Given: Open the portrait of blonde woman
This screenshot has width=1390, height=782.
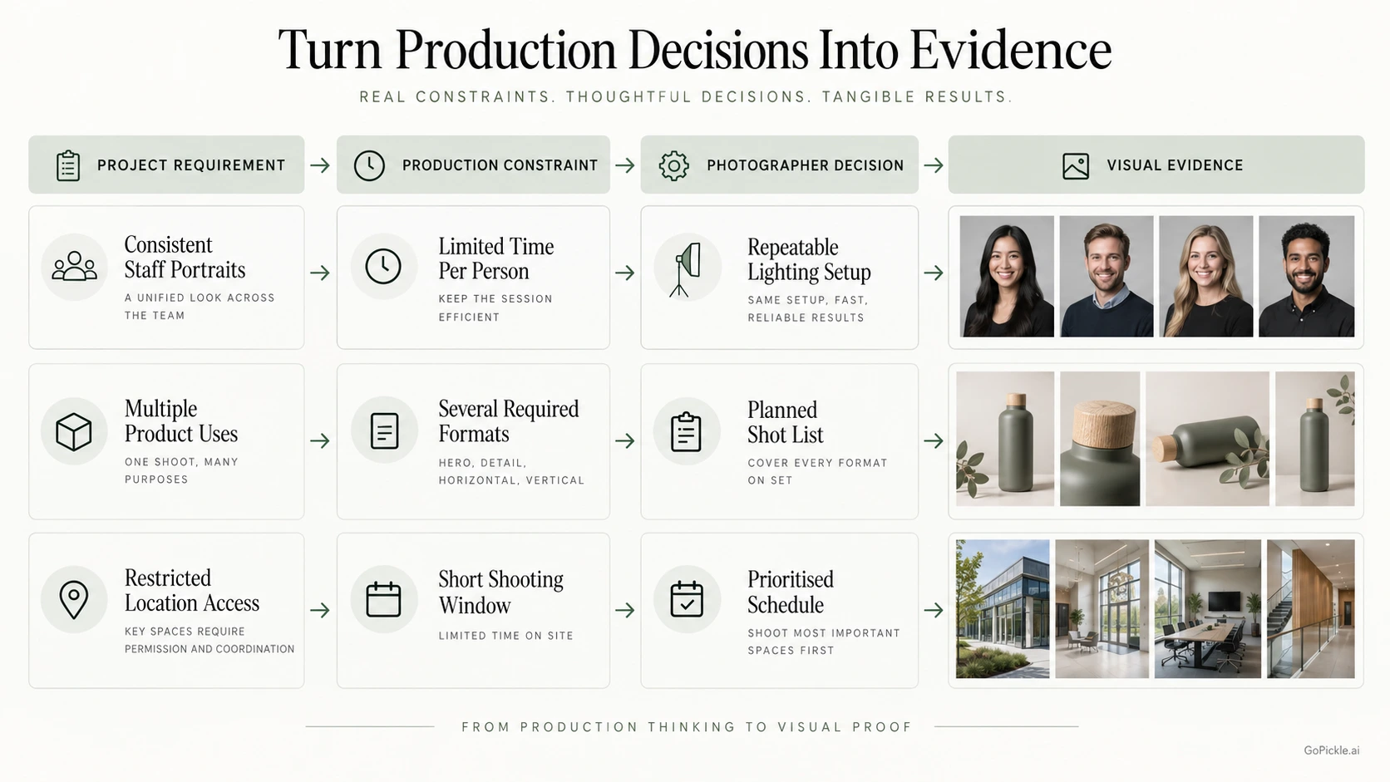Looking at the screenshot, I should pyautogui.click(x=1205, y=276).
